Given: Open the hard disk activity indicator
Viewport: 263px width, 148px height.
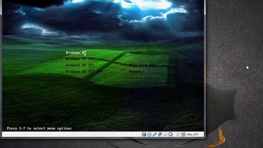Looking at the screenshot, I should [x=144, y=134].
